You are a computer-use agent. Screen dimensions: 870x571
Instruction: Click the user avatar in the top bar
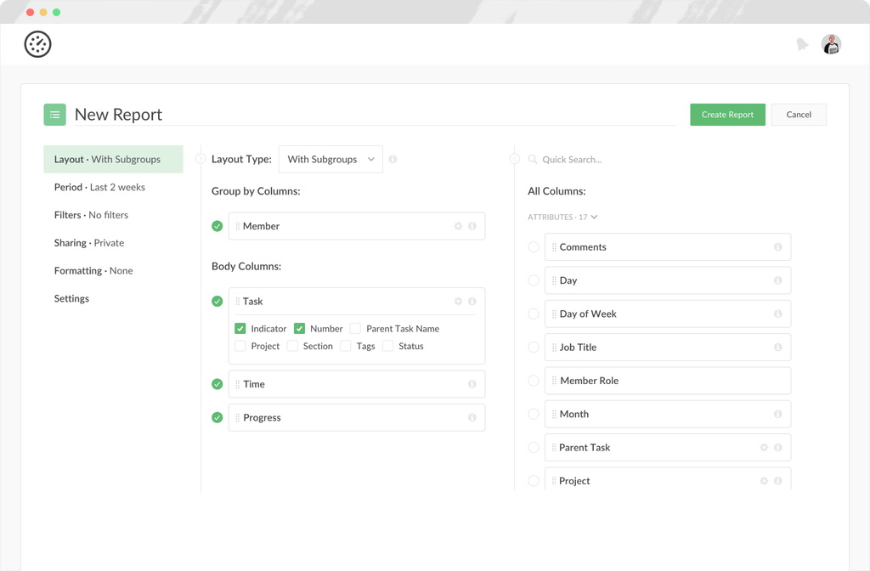831,43
